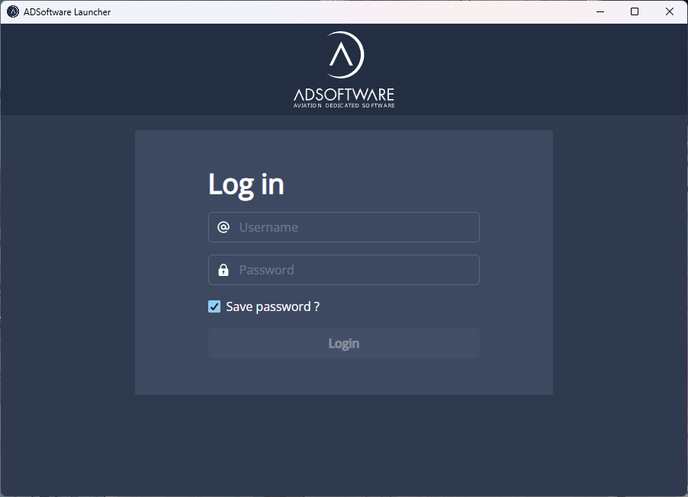Image resolution: width=688 pixels, height=497 pixels.
Task: Click the "Log in" heading
Action: click(x=246, y=184)
